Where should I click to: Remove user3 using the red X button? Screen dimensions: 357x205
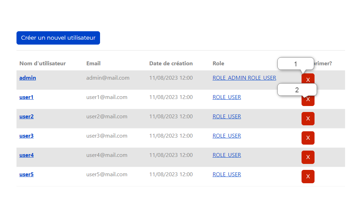tap(308, 138)
